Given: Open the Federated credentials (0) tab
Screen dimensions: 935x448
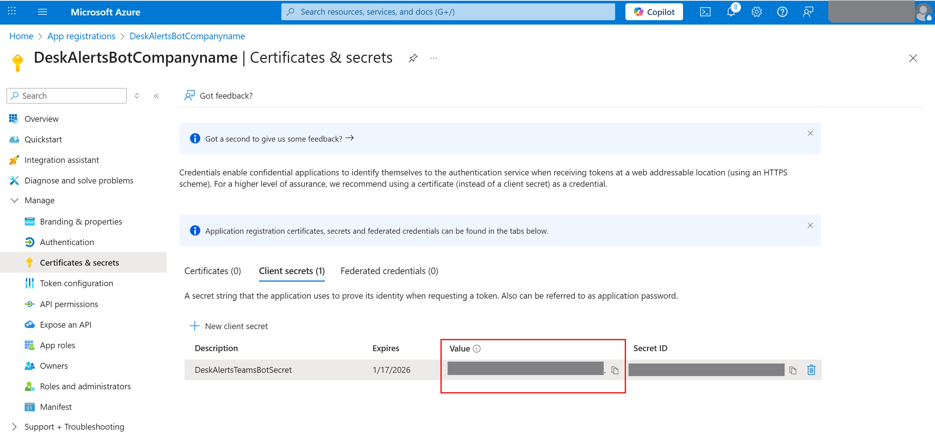Looking at the screenshot, I should 389,271.
